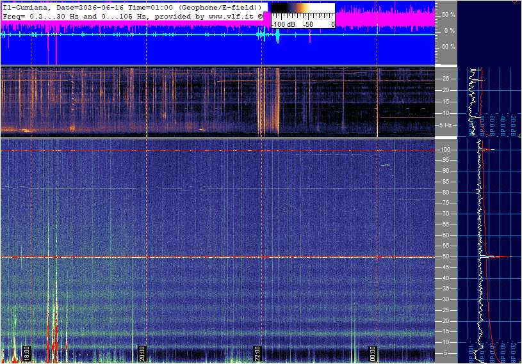Click the dB color gradient scale bar
Image resolution: width=522 pixels, height=364 pixels.
(302, 8)
